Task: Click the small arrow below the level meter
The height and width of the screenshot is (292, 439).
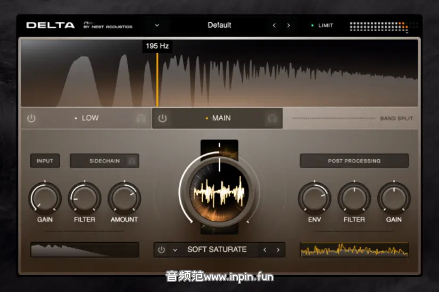Action: (407, 33)
